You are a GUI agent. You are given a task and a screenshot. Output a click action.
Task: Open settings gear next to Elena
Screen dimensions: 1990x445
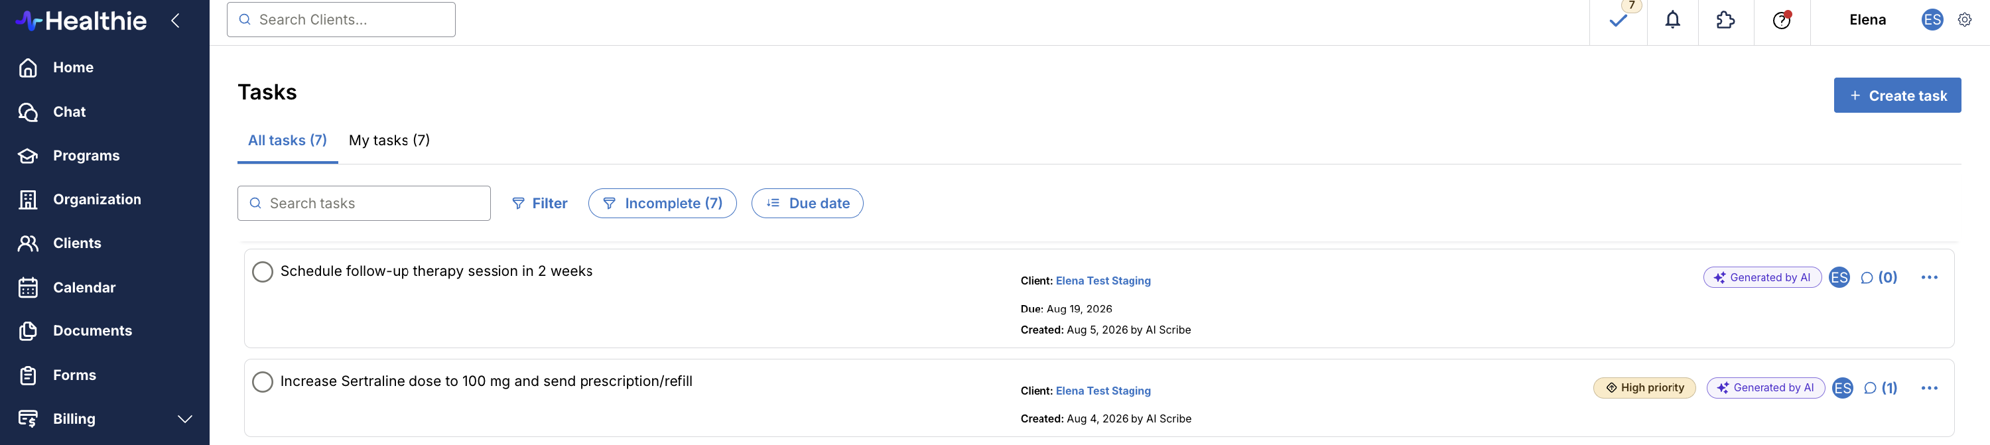click(x=1965, y=20)
